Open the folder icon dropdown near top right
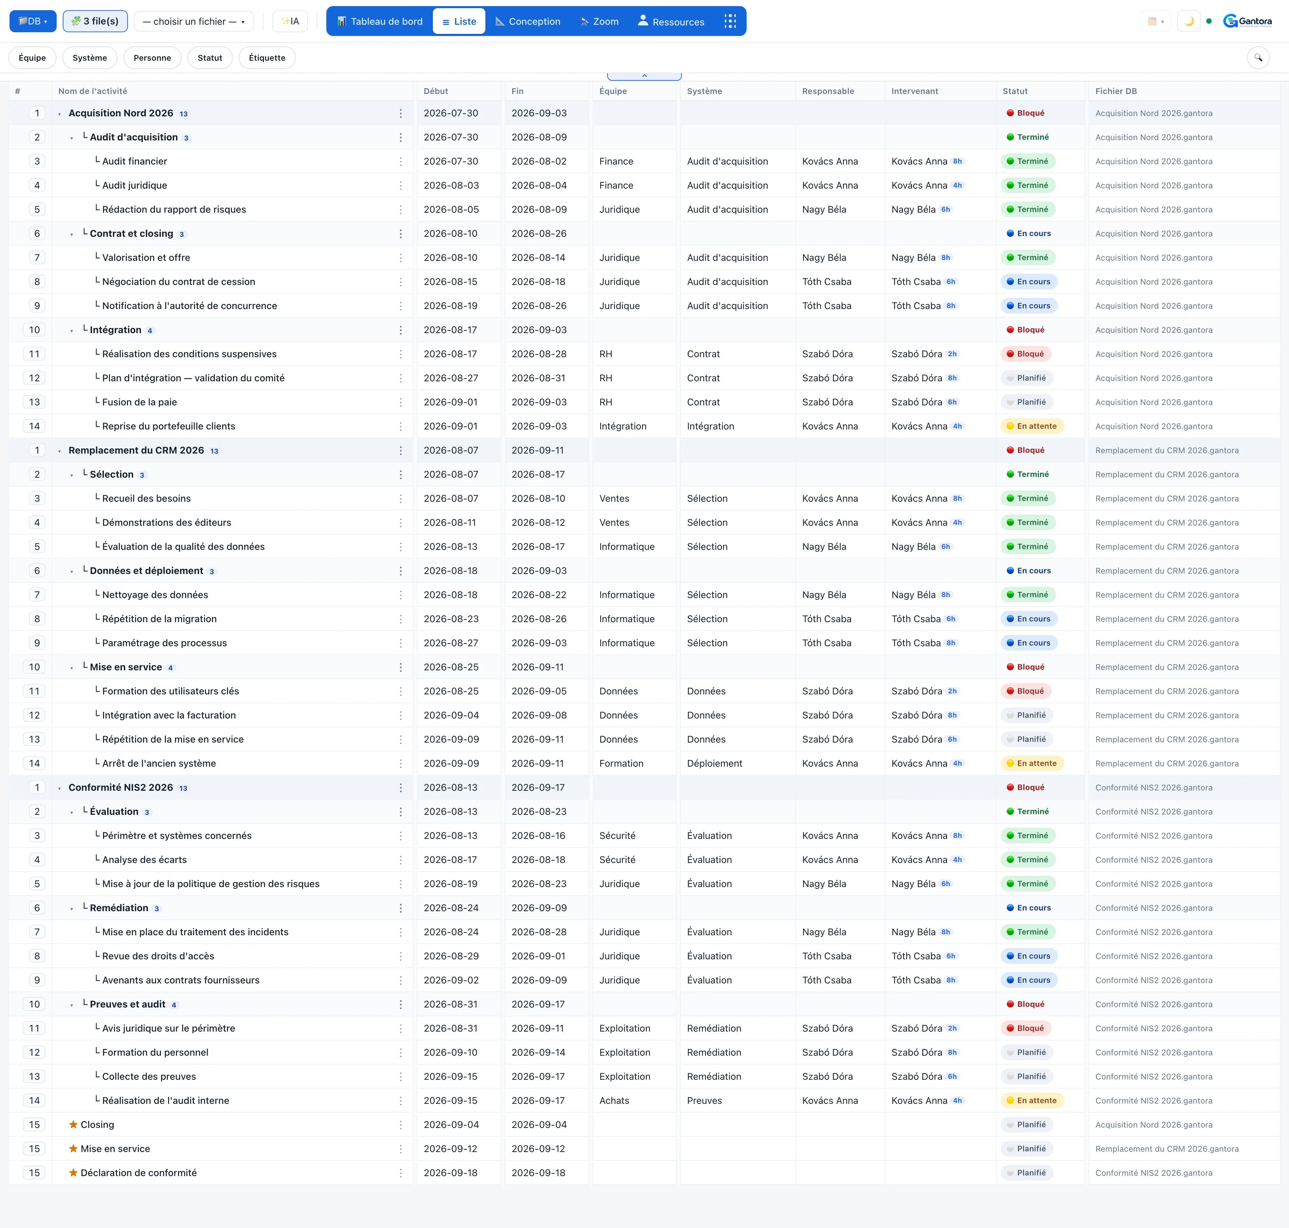 tap(1155, 22)
